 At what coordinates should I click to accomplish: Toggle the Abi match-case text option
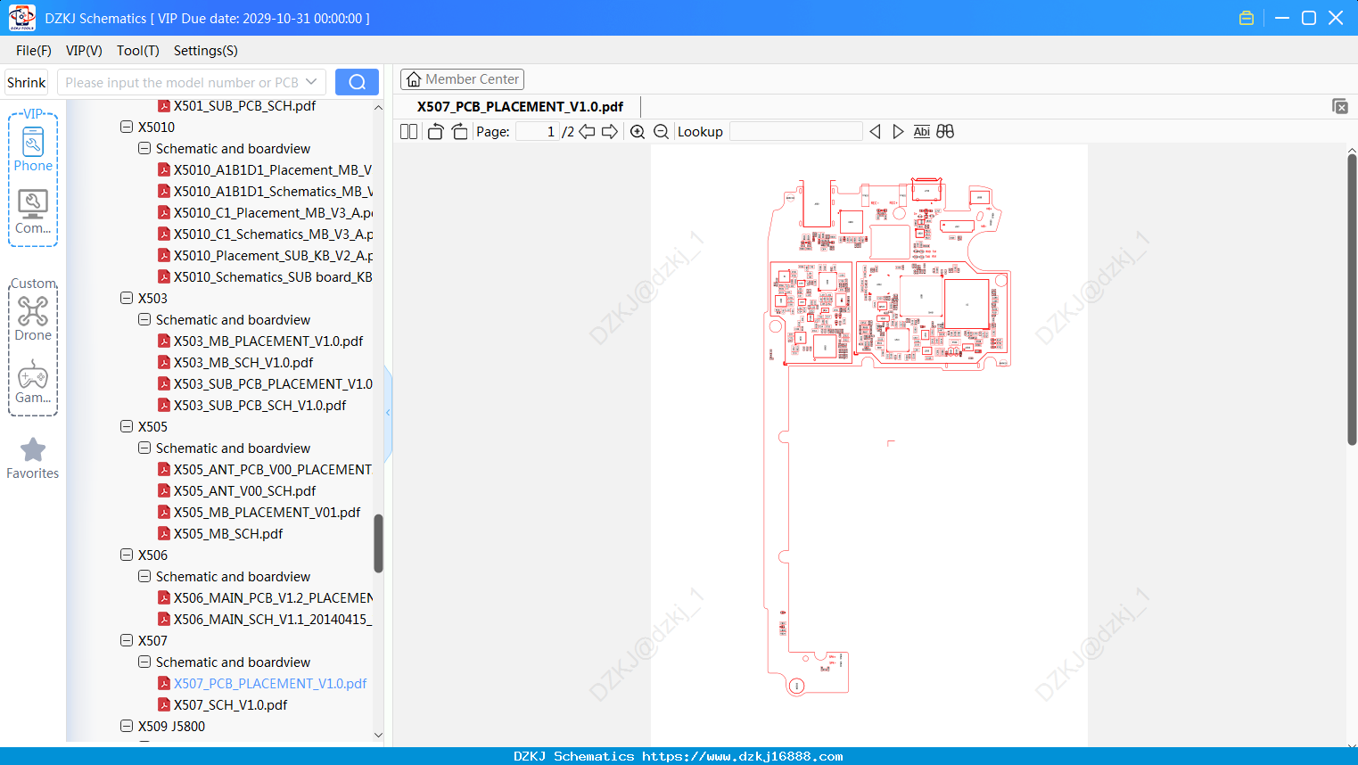(x=922, y=131)
